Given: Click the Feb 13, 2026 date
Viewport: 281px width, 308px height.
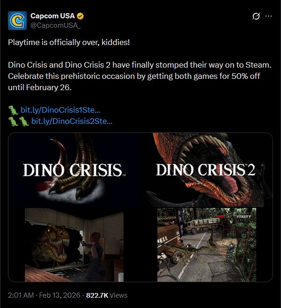Looking at the screenshot, I should (60, 295).
